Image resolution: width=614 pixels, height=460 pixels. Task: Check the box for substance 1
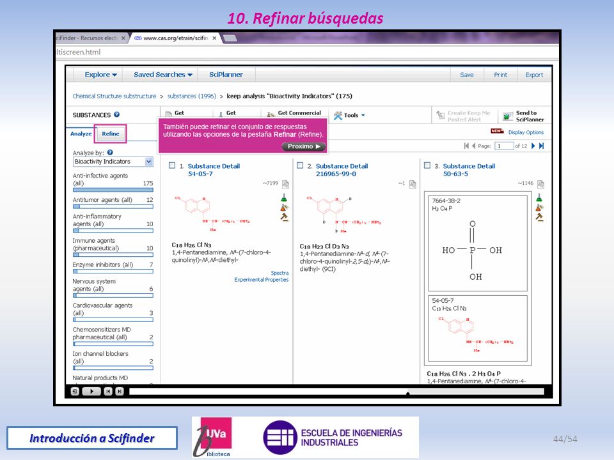[x=172, y=165]
